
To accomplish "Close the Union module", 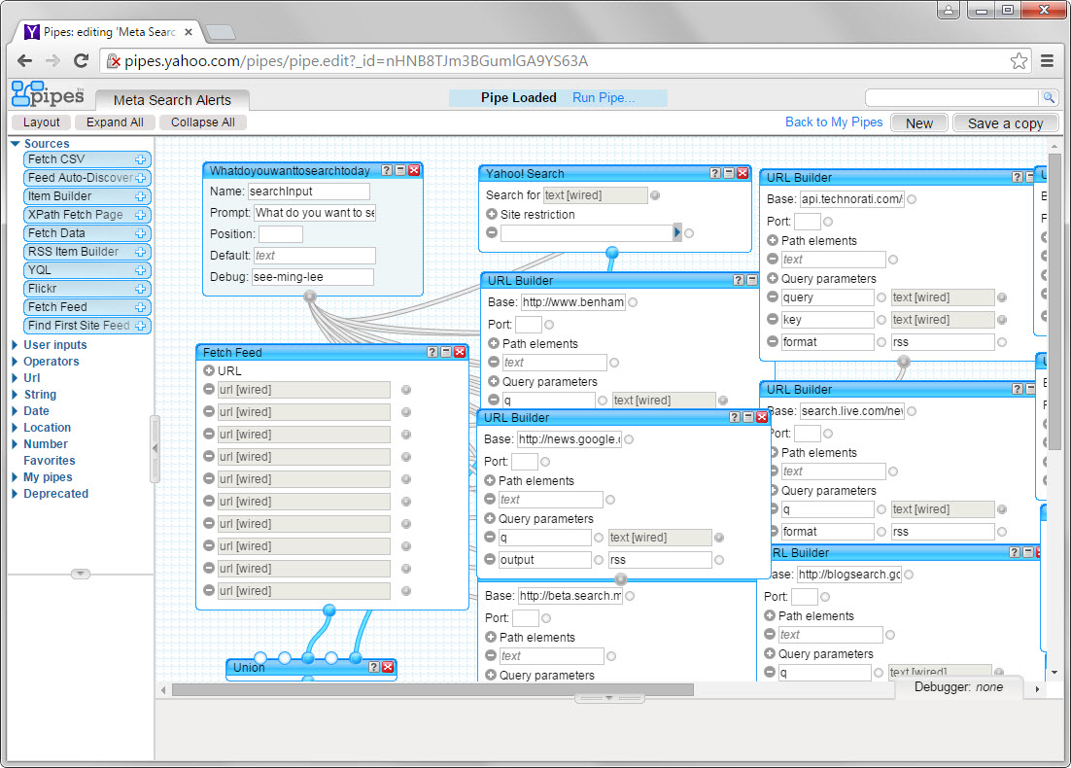I will pos(388,667).
